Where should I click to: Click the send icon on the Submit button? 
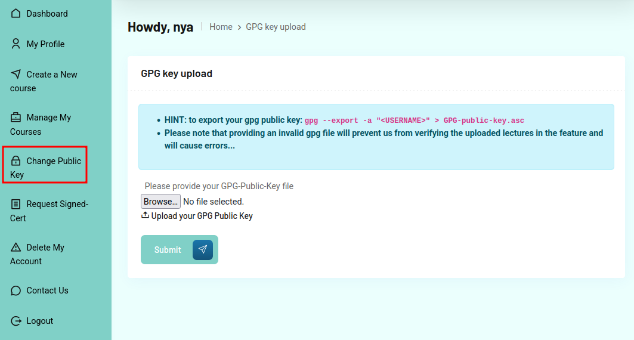[203, 250]
